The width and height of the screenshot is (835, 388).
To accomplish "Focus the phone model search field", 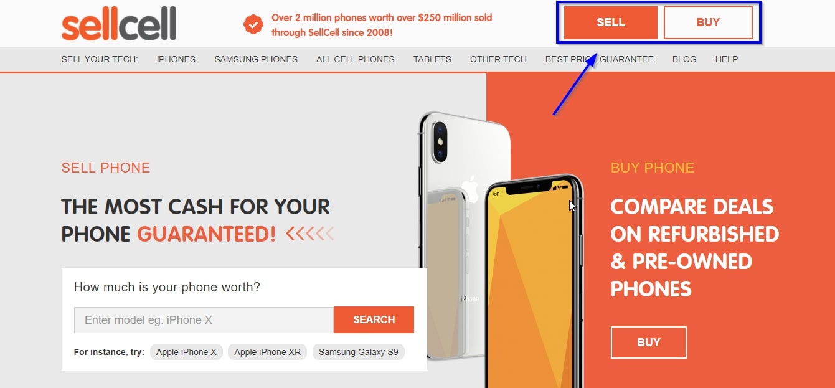I will click(204, 320).
